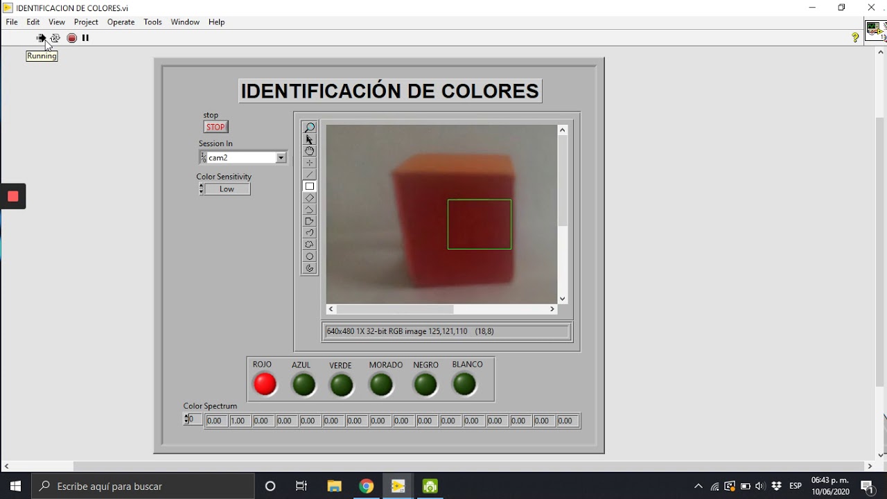Select the Rotated Rectangle tool
887x499 pixels.
[310, 198]
